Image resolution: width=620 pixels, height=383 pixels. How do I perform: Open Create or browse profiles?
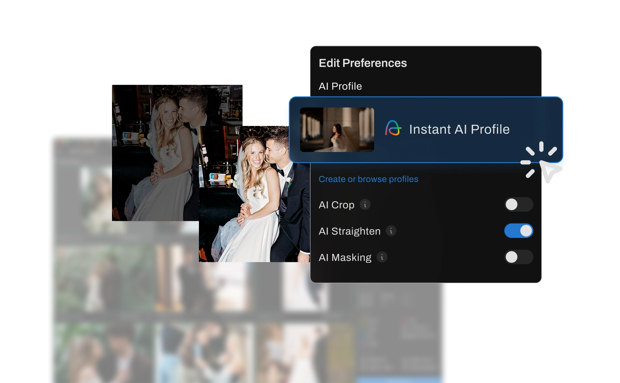[x=368, y=179]
